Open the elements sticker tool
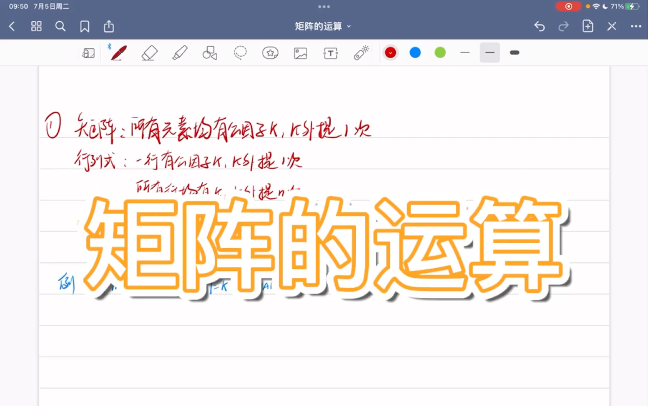648x406 pixels. click(x=270, y=53)
